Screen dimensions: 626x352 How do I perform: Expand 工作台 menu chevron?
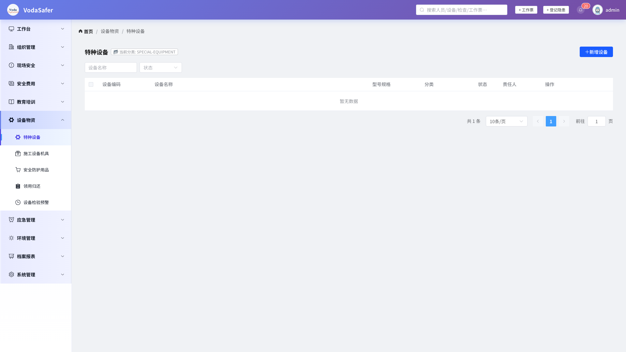63,29
